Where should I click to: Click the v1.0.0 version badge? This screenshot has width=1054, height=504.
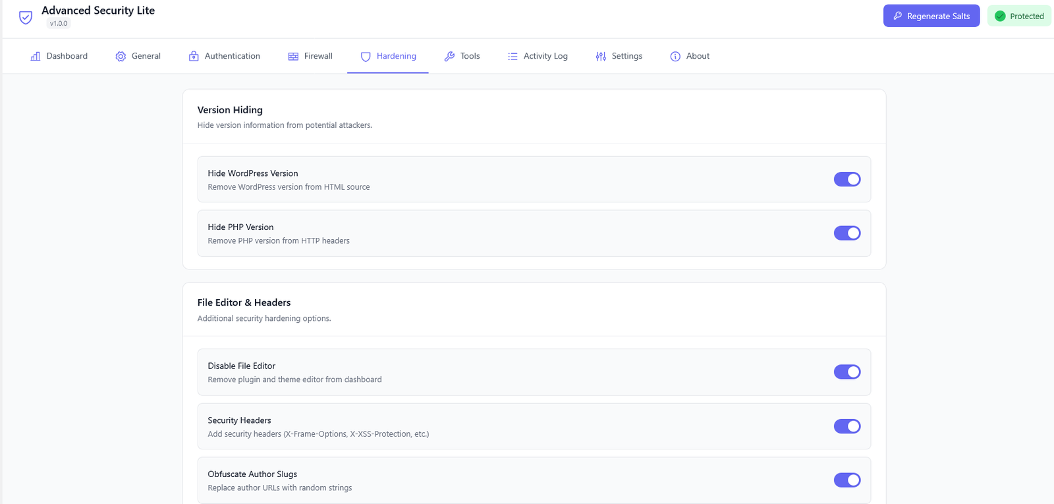[x=59, y=24]
